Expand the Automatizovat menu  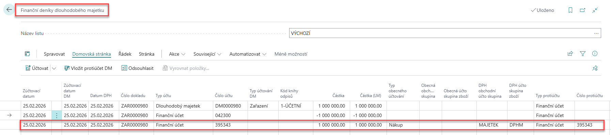248,54
